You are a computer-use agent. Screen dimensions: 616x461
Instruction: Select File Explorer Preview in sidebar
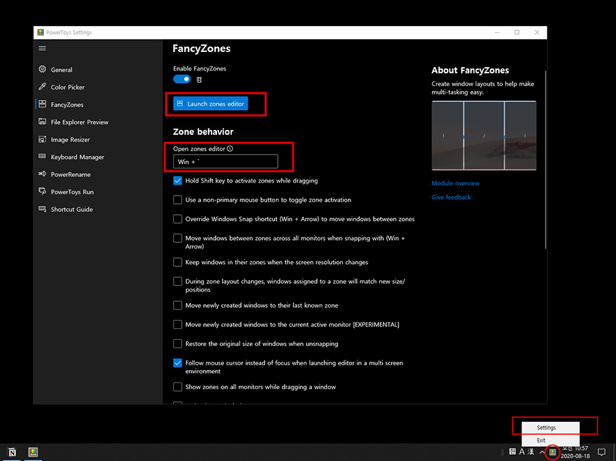[79, 122]
